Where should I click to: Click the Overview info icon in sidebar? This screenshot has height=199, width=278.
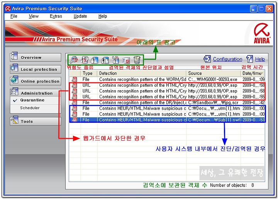[x=14, y=56]
